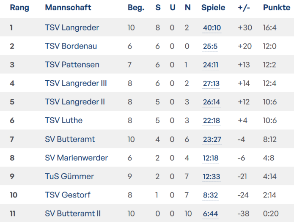Open the TSV Luthe team page
This screenshot has height=222, width=294.
[63, 121]
